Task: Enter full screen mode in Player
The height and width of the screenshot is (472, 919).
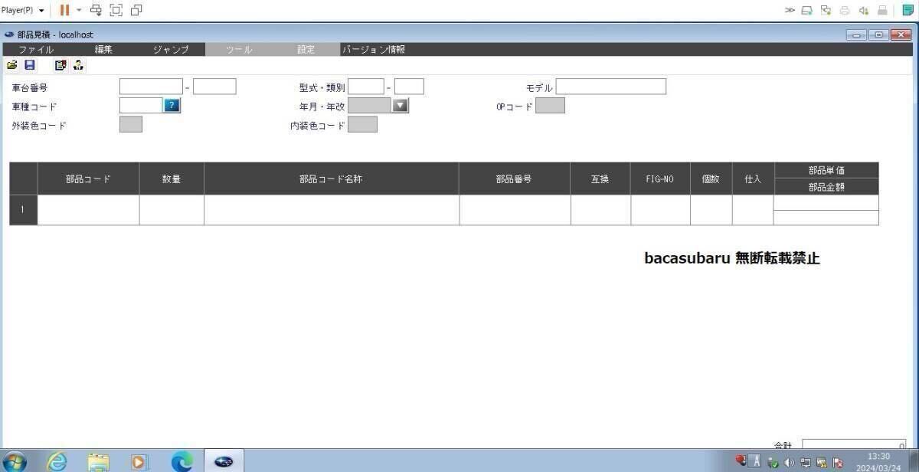Action: pos(116,10)
